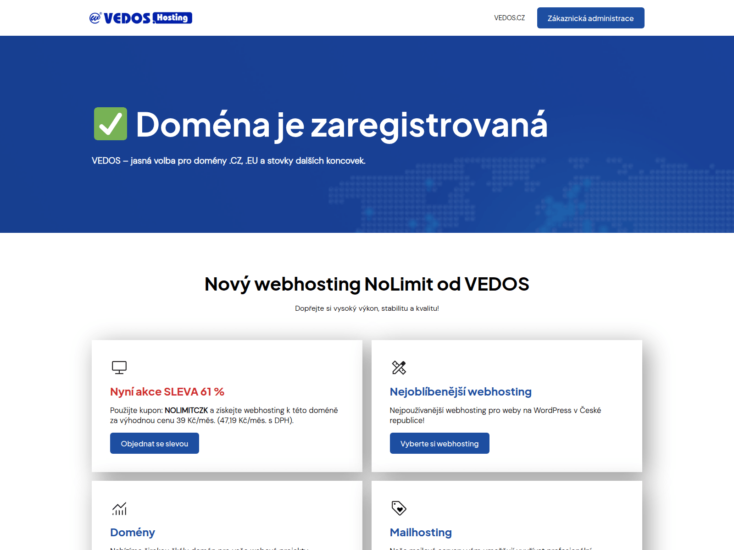The height and width of the screenshot is (550, 734).
Task: Order webhosting via Objednat se slevou
Action: [x=155, y=443]
